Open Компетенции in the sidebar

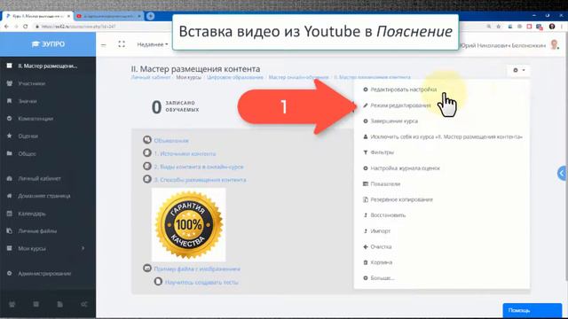(x=35, y=118)
